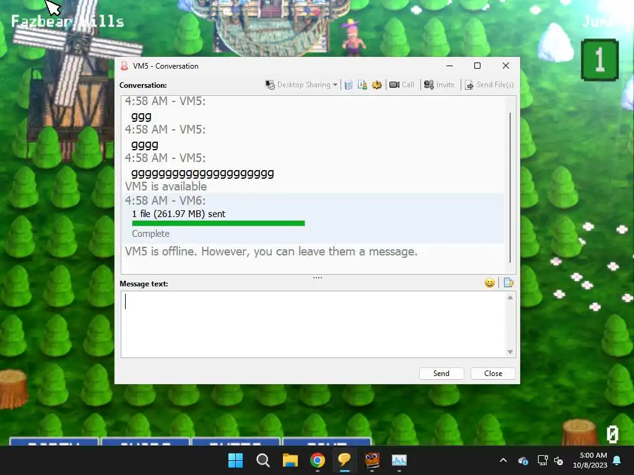This screenshot has width=634, height=475.
Task: Click the long 'ggggggg' message line
Action: coord(202,173)
